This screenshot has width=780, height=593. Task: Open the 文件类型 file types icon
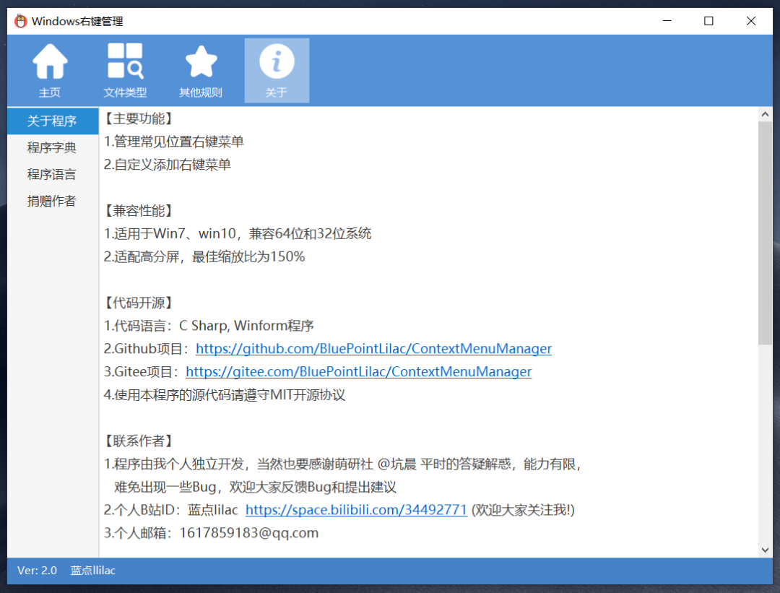(125, 70)
